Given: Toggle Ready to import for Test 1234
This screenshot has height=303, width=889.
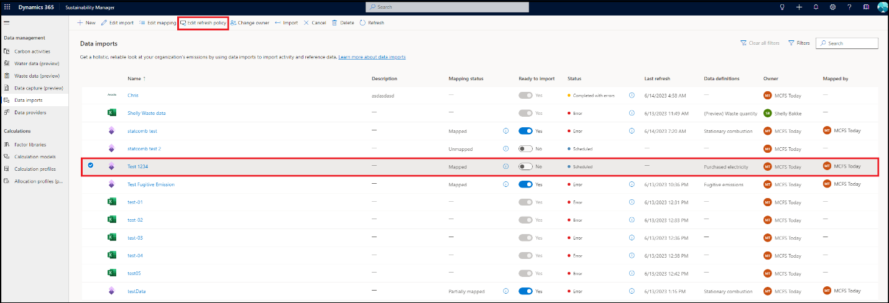Looking at the screenshot, I should 526,166.
